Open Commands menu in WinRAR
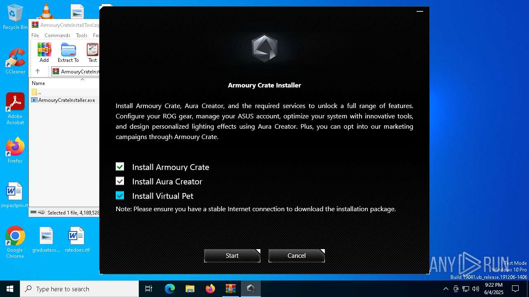The image size is (529, 297). click(x=57, y=35)
